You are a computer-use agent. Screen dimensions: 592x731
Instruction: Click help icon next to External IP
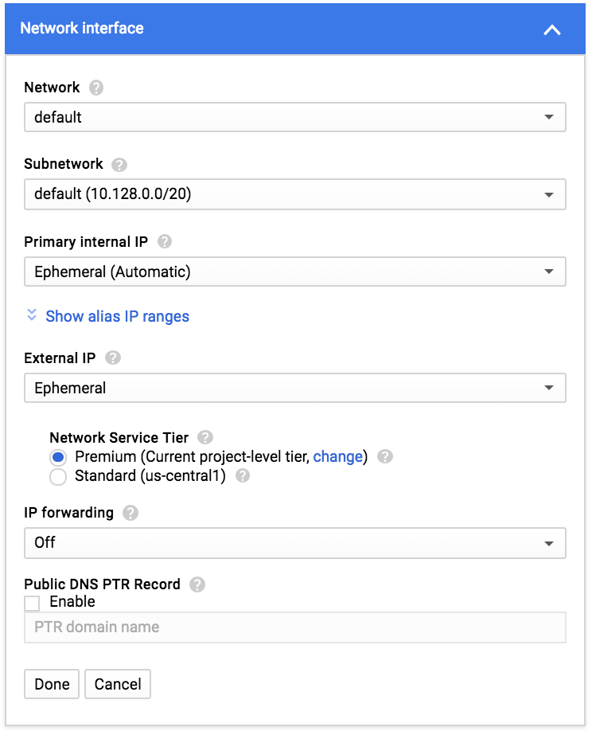113,358
